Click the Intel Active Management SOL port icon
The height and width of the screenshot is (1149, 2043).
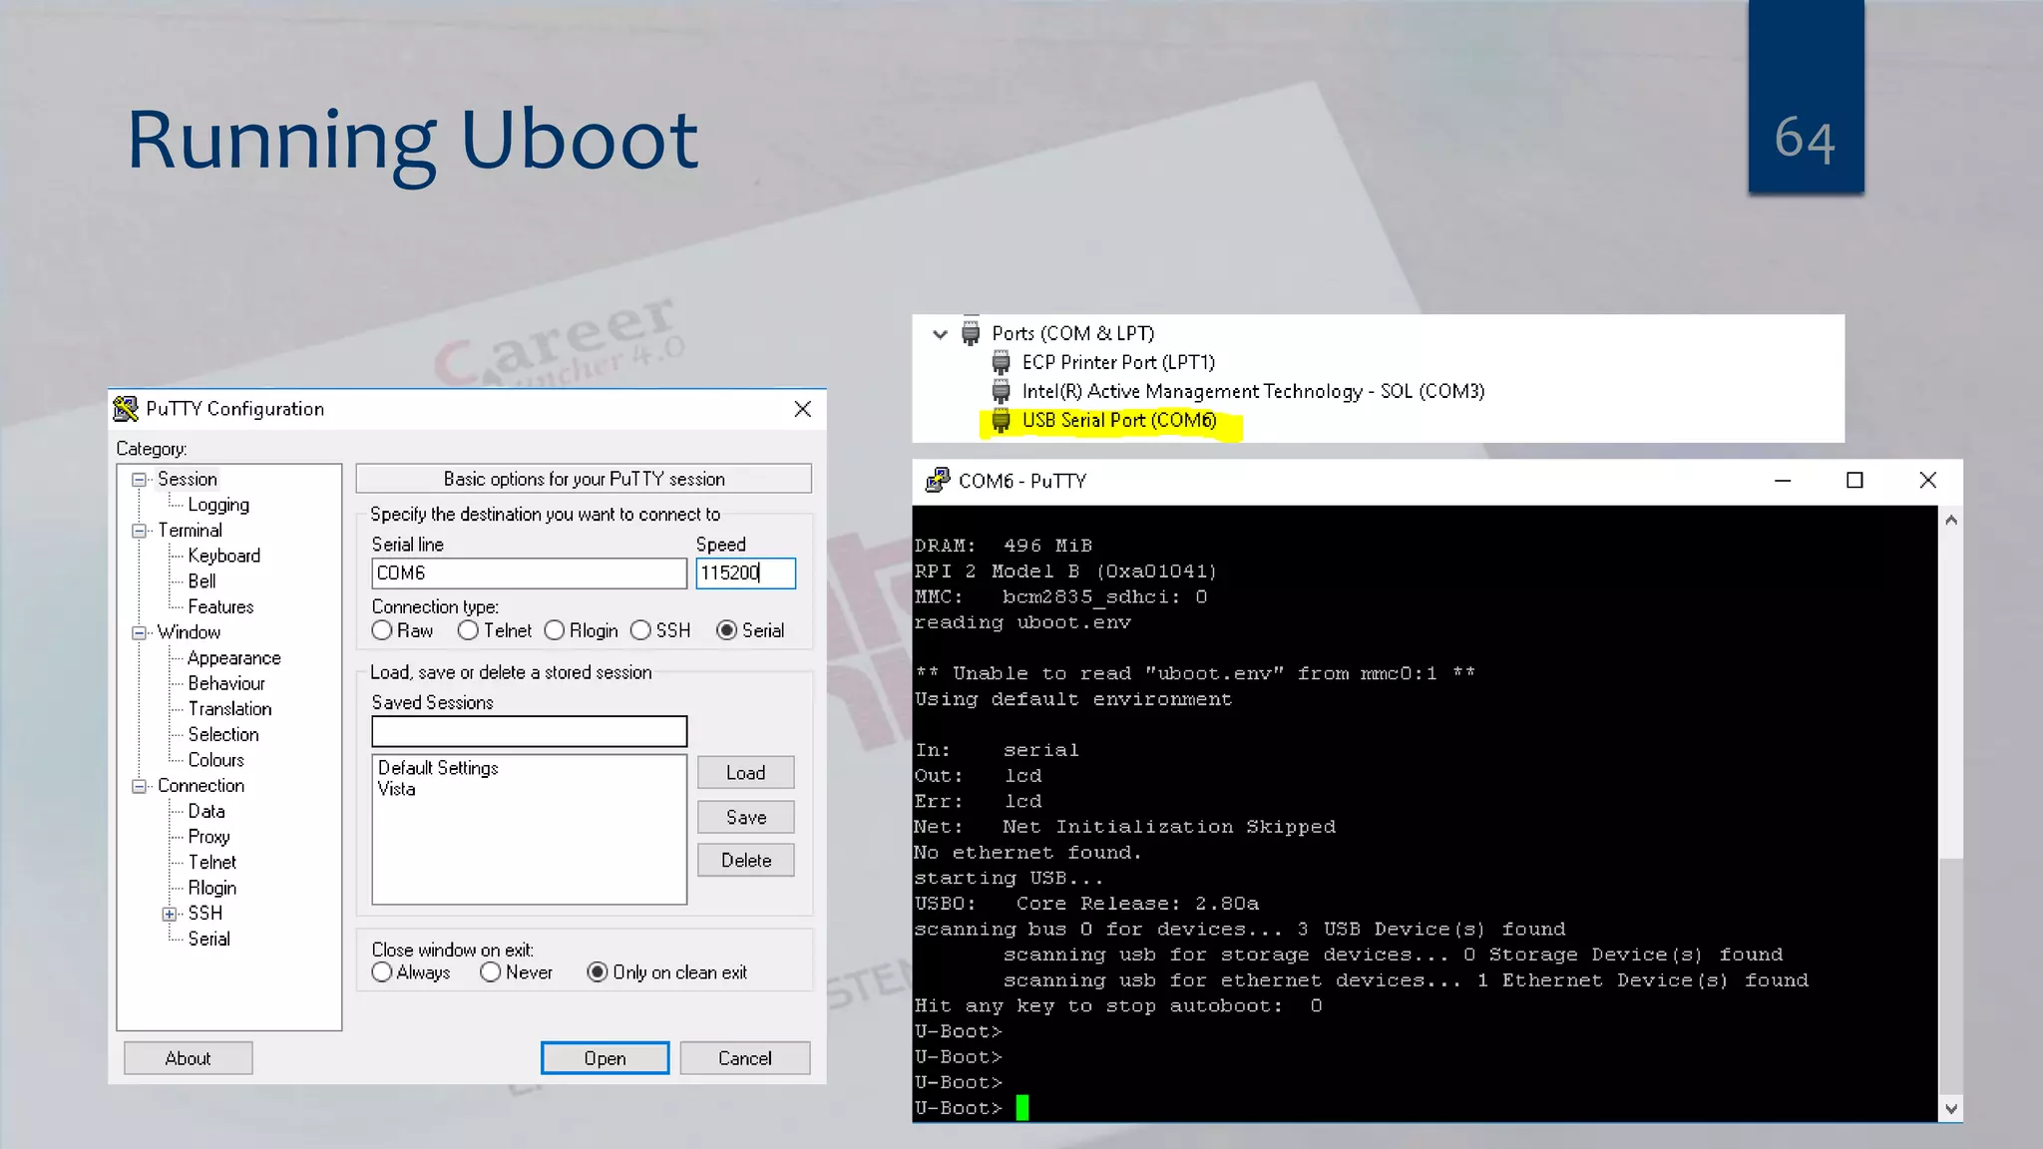pyautogui.click(x=1001, y=391)
